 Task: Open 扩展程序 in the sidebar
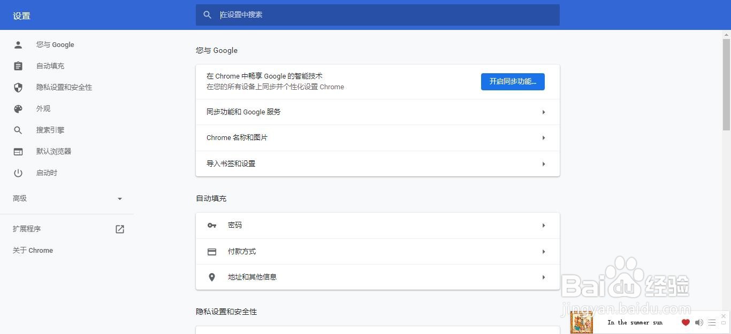click(x=27, y=229)
